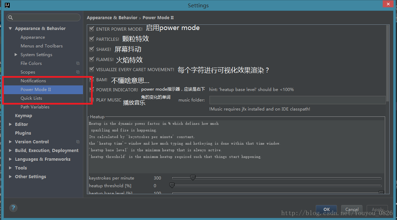Select Notifications in the settings tree
397x220 pixels.
(33, 81)
